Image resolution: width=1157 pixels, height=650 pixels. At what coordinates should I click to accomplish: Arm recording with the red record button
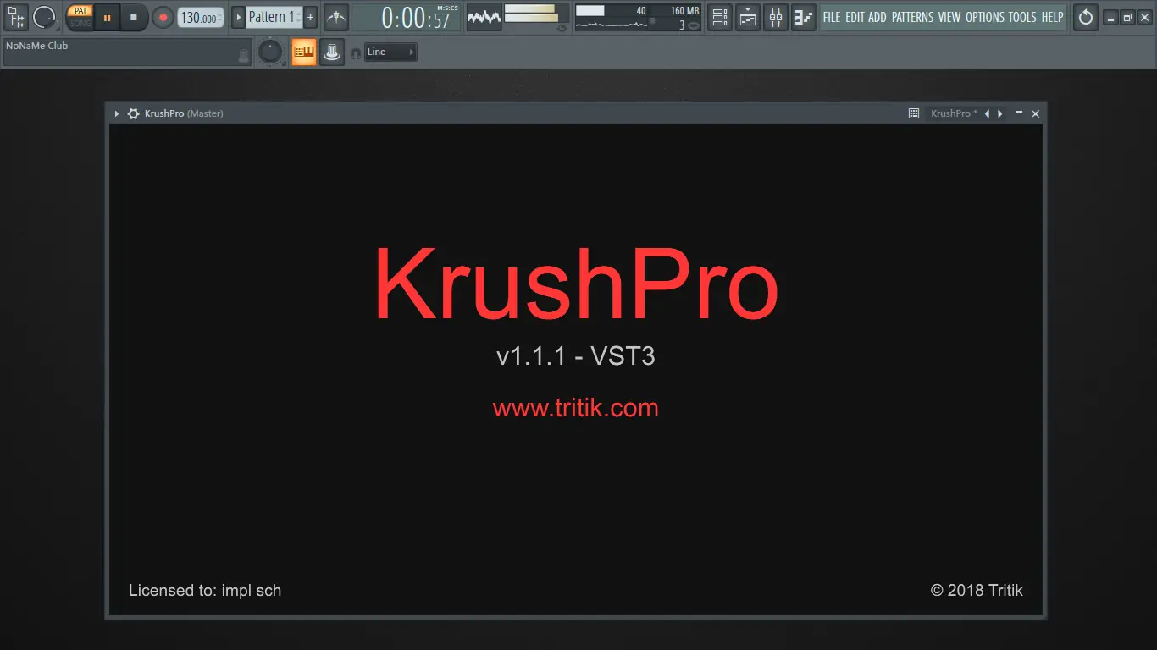tap(163, 17)
